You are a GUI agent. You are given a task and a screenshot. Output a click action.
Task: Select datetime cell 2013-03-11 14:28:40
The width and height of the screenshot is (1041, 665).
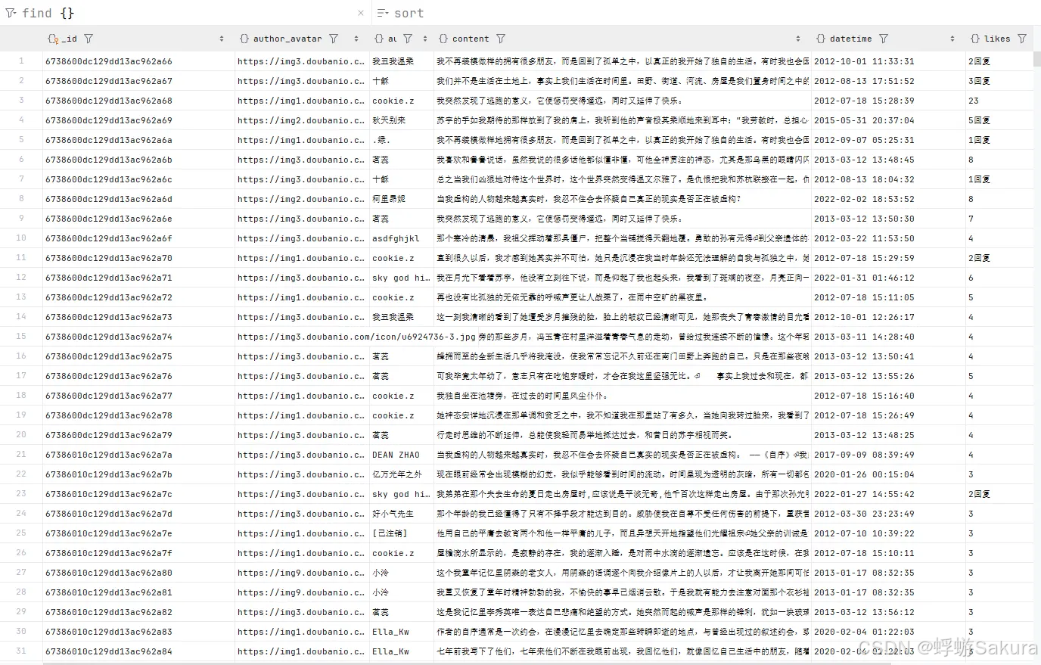pos(887,337)
